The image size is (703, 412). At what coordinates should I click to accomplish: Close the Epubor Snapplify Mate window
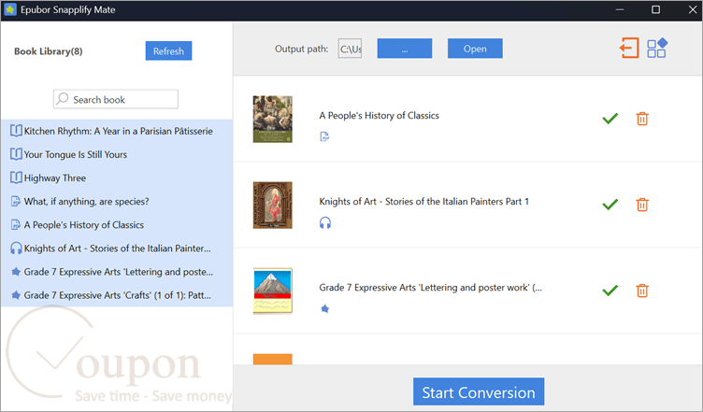(x=692, y=9)
